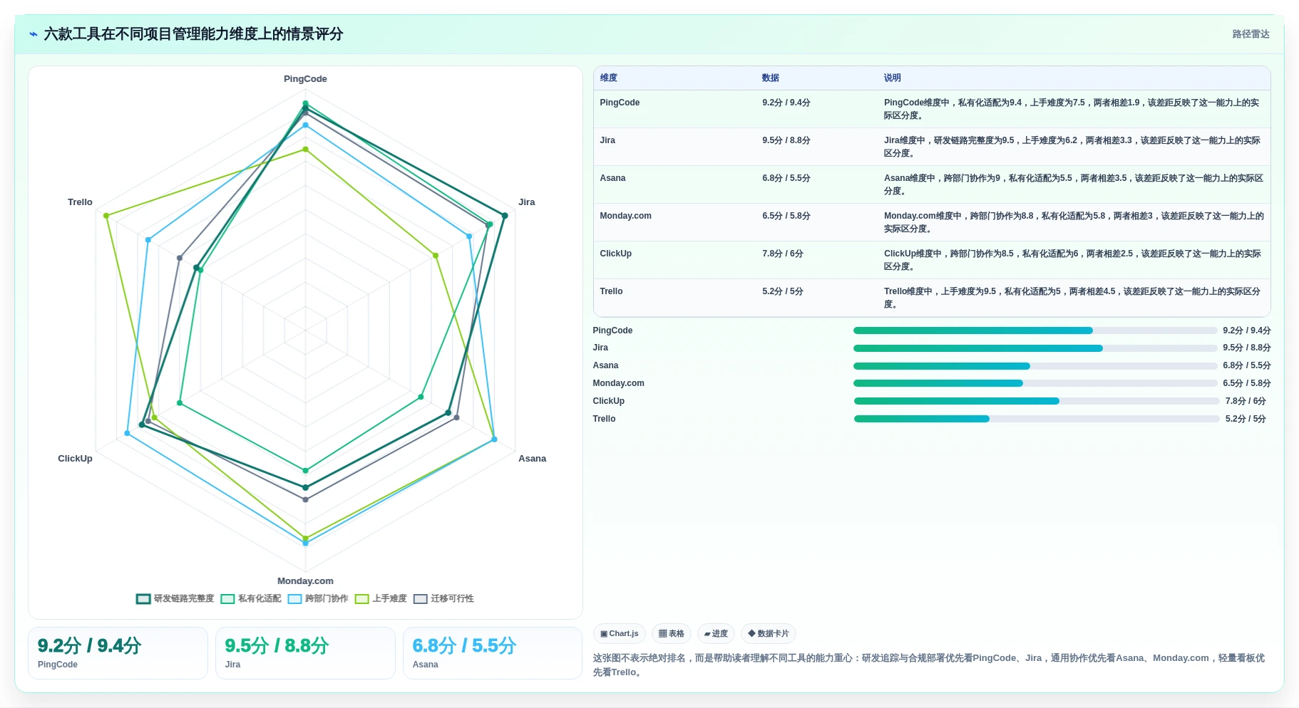Viewport: 1299px width, 708px height.
Task: Click the chart title 六款工具 heading
Action: pyautogui.click(x=193, y=34)
